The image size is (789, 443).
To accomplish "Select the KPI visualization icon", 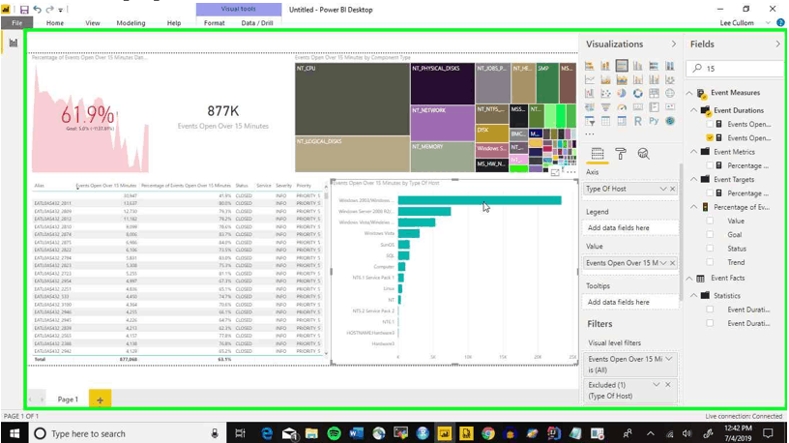I will point(670,106).
